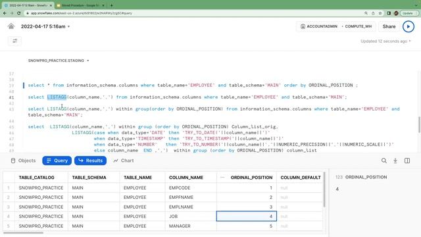Select ordinal position cell with value 4
Screen dimensions: 421x237
pos(247,217)
